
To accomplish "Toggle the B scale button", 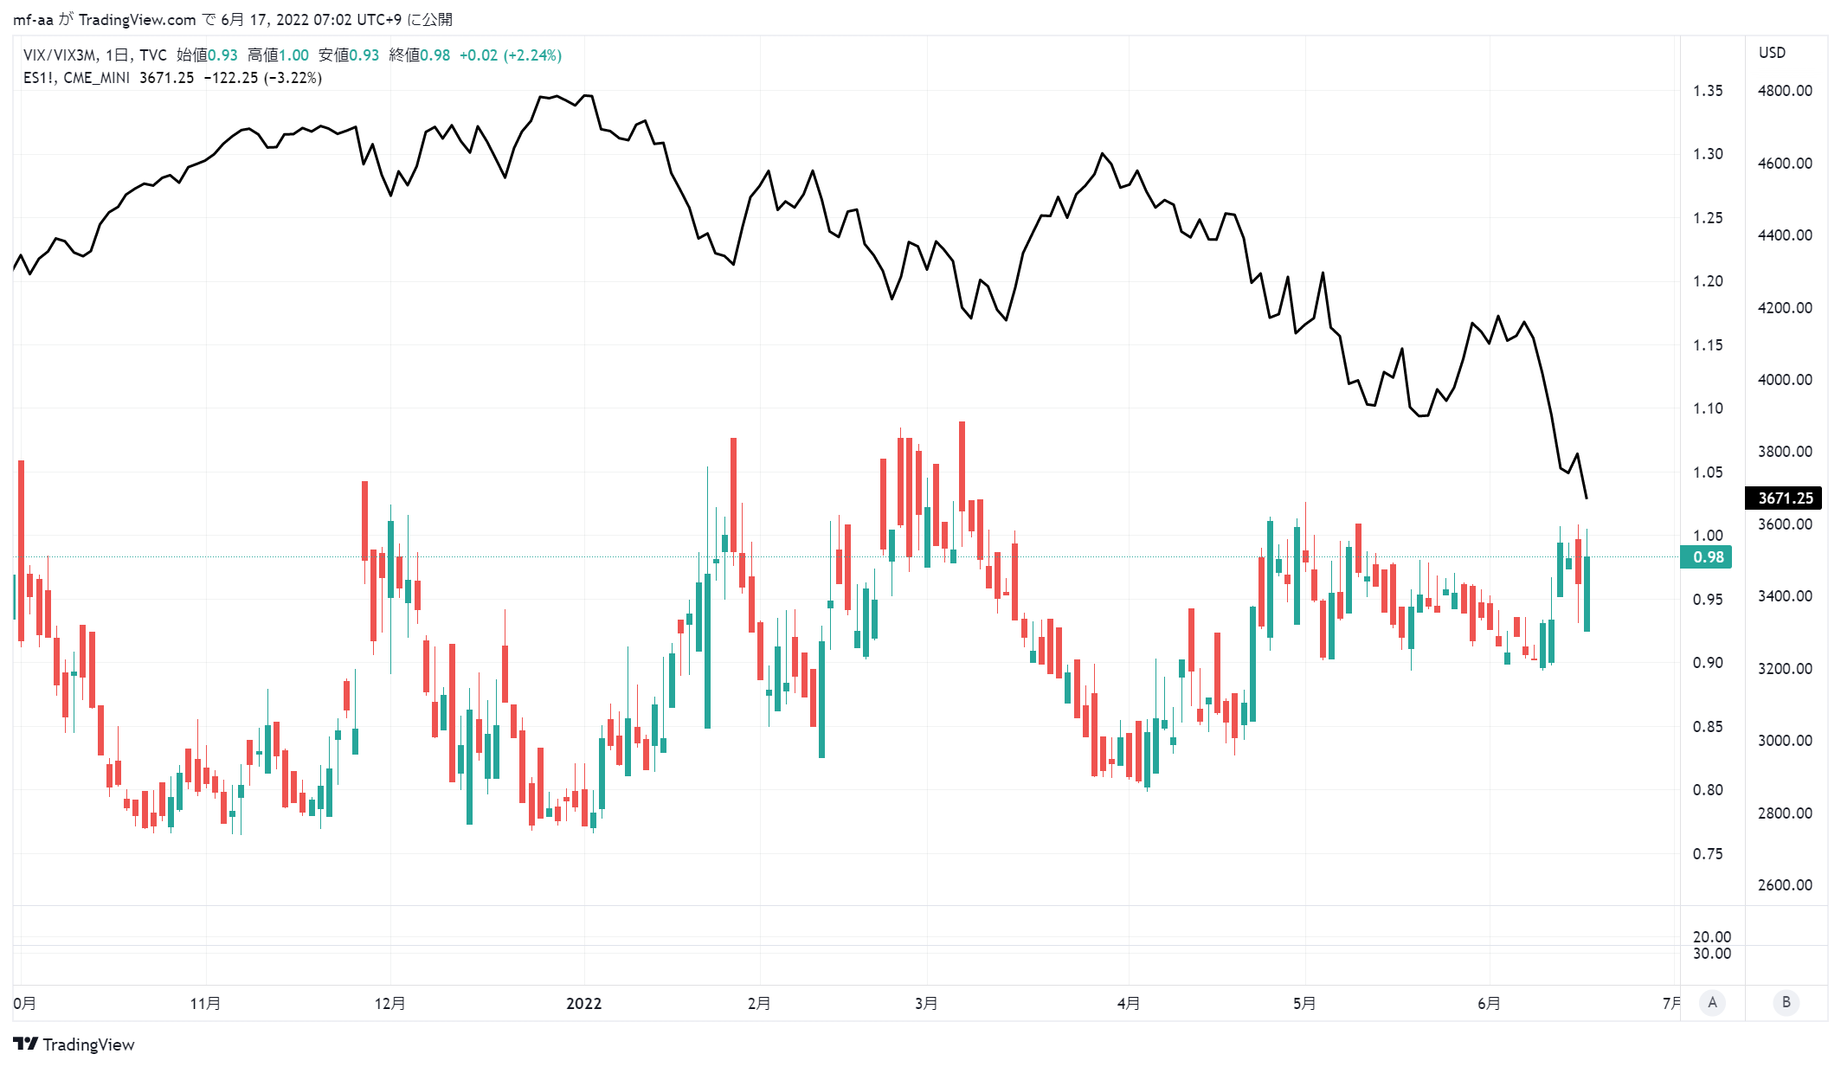I will tap(1786, 1003).
